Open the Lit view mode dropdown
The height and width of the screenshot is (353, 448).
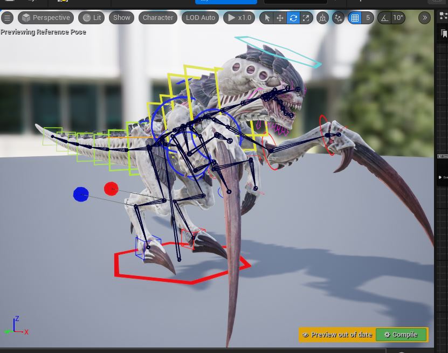(x=92, y=18)
